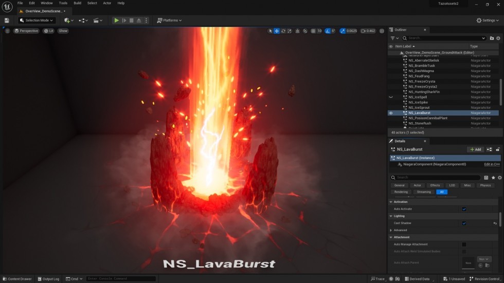Toggle grid snapping icon in viewport
Viewport: 504px width, 283px height.
(313, 31)
